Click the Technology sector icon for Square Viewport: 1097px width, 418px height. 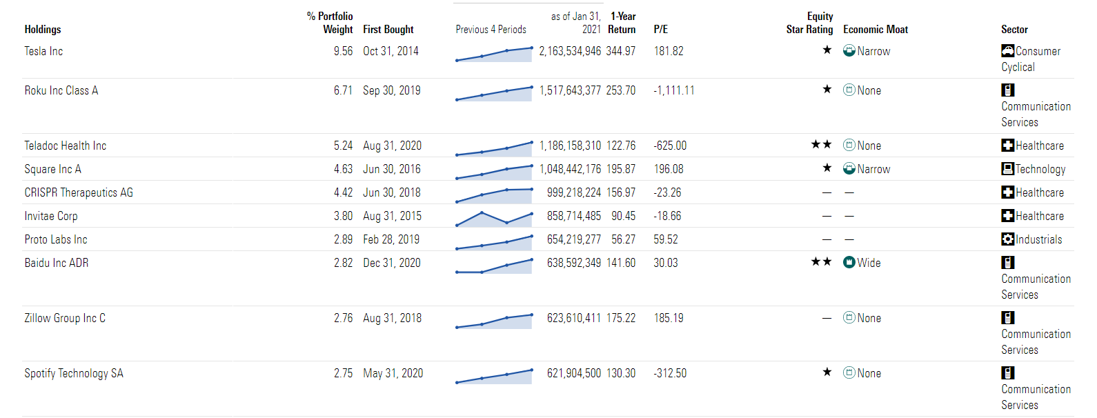(x=1007, y=169)
